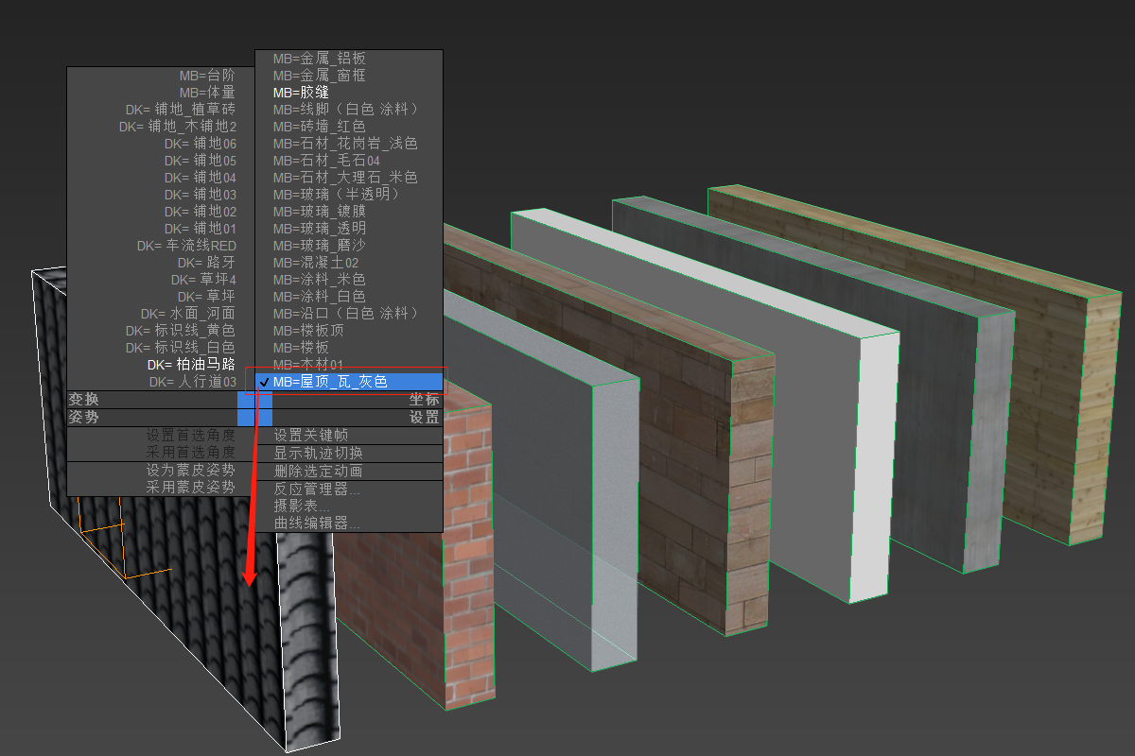Click 设置关键帧 in the quad menu
The width and height of the screenshot is (1135, 756).
(310, 436)
